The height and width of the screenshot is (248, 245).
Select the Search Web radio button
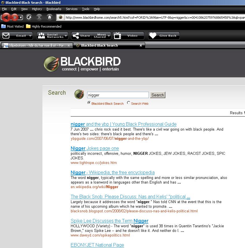click(x=128, y=103)
